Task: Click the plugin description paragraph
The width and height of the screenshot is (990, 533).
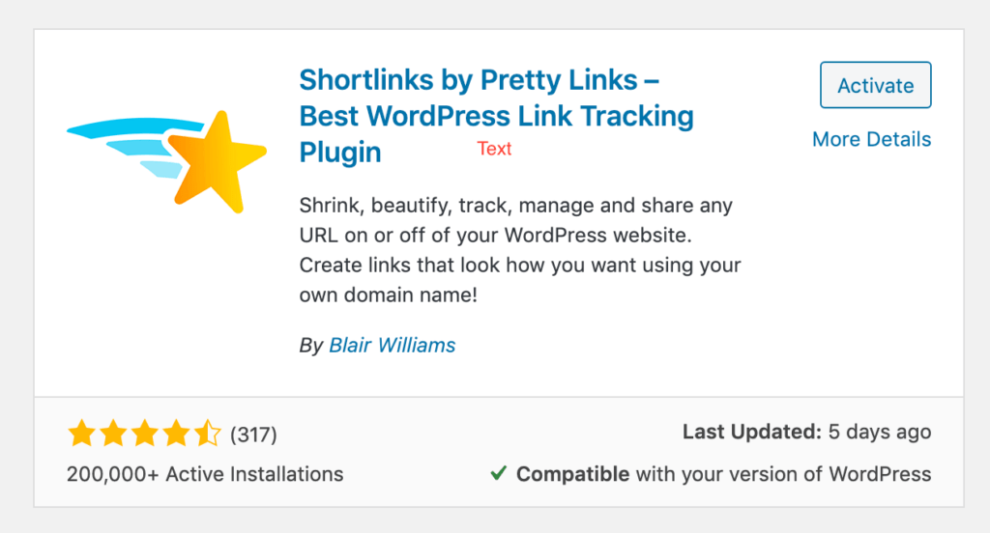Action: [517, 250]
